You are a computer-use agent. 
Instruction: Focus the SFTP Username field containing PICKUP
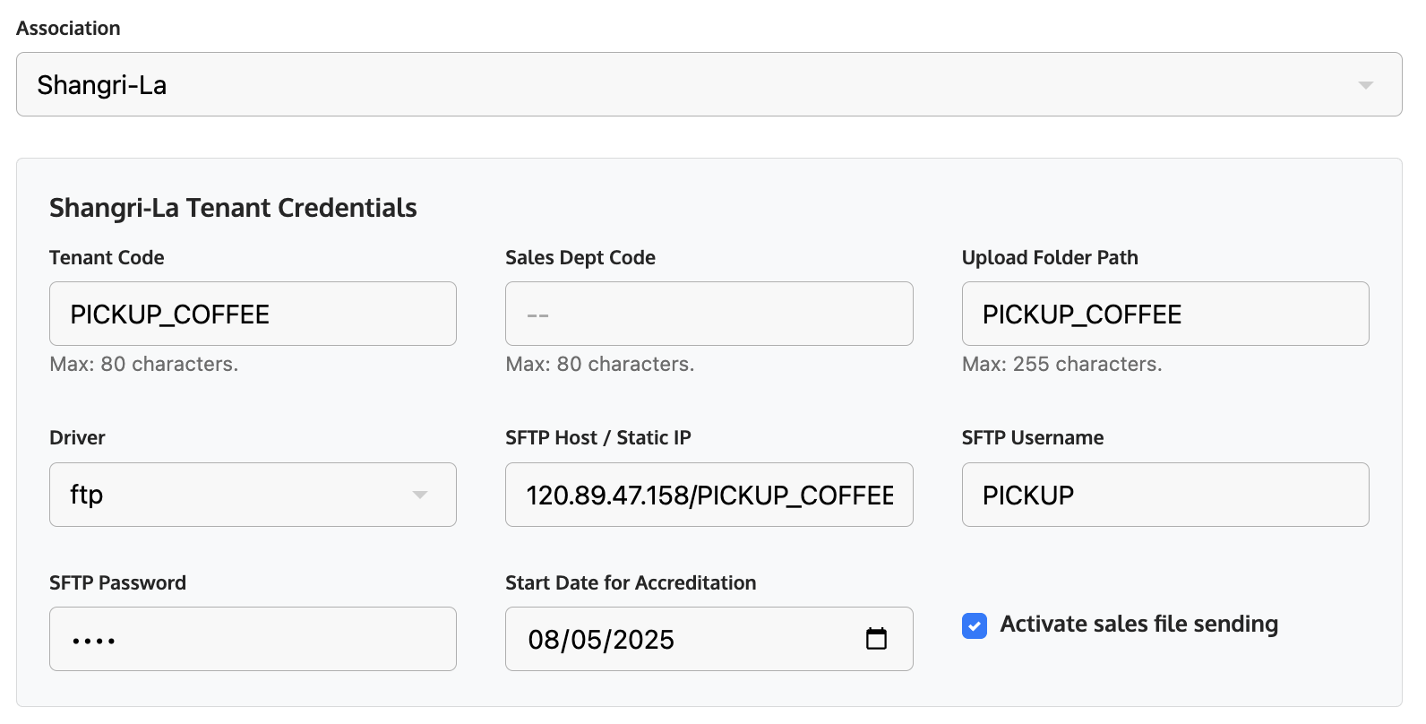[x=1164, y=495]
